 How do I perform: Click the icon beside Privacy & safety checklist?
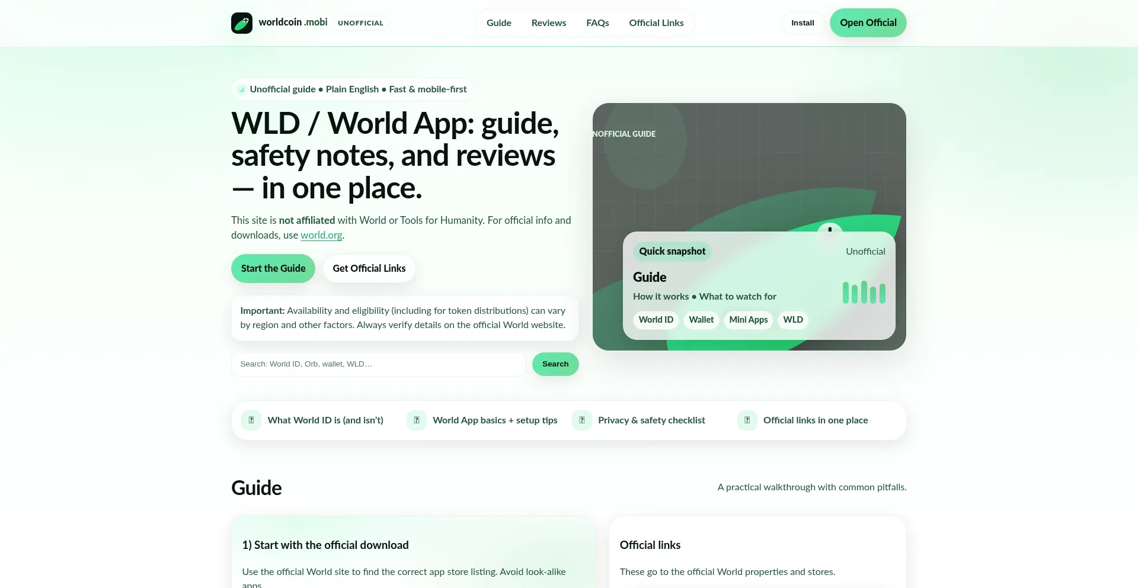(582, 420)
